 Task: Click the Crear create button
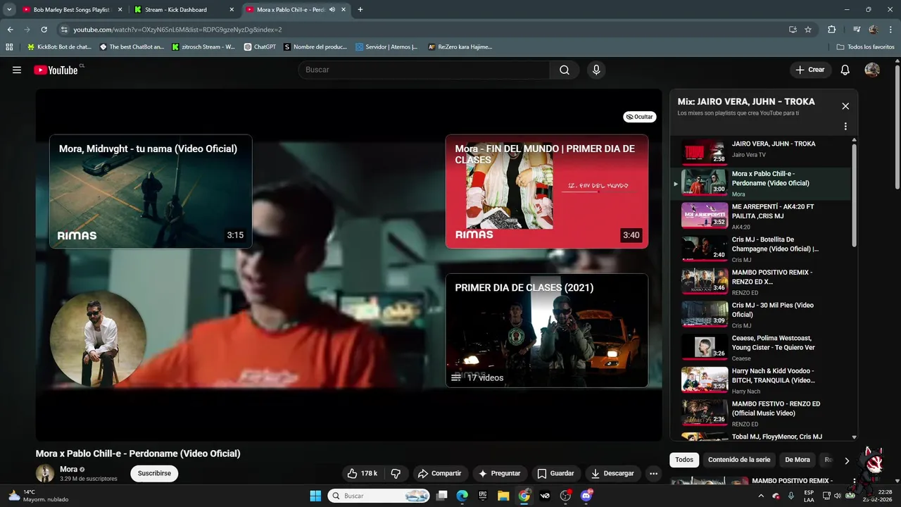[x=810, y=70]
